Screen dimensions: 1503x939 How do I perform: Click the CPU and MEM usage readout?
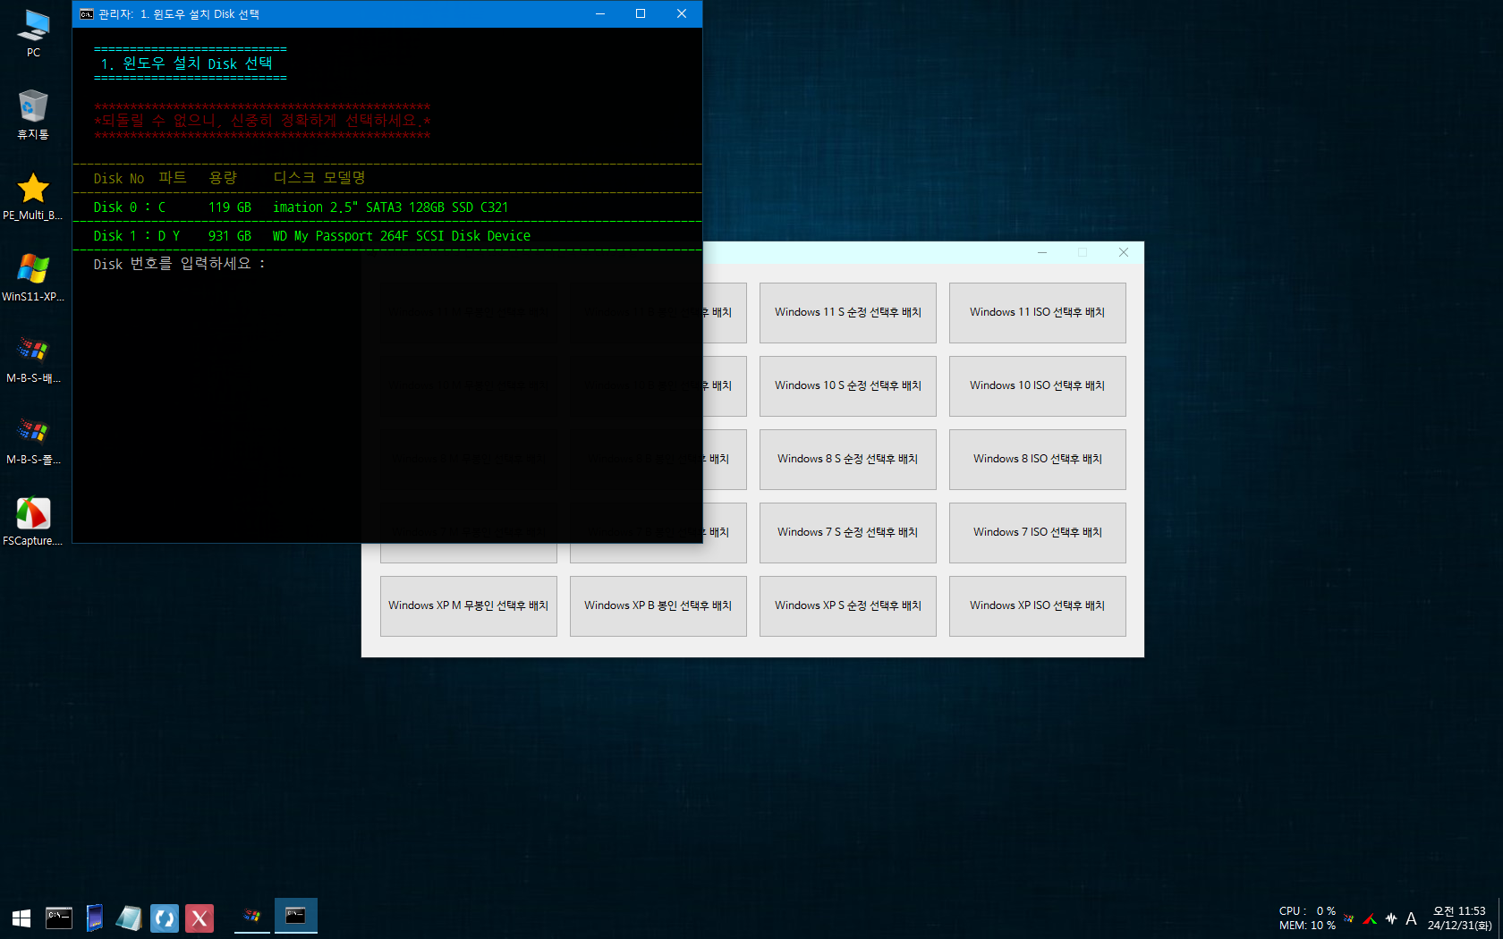tap(1307, 918)
